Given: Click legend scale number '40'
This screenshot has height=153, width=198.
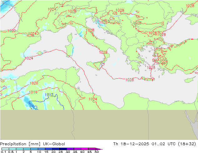Looking at the screenshot, I should tap(82, 152).
